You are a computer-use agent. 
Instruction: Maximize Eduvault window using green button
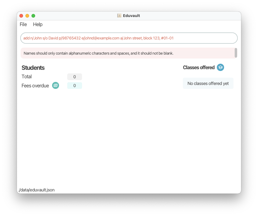(x=33, y=16)
